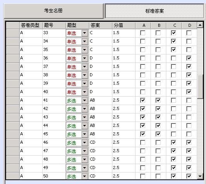Expand the 题型 dropdown in row 40

[x=84, y=92]
